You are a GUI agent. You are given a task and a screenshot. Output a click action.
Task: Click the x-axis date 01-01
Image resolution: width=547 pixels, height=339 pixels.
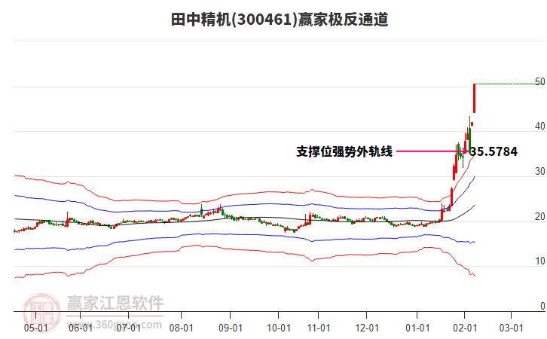[x=417, y=328]
